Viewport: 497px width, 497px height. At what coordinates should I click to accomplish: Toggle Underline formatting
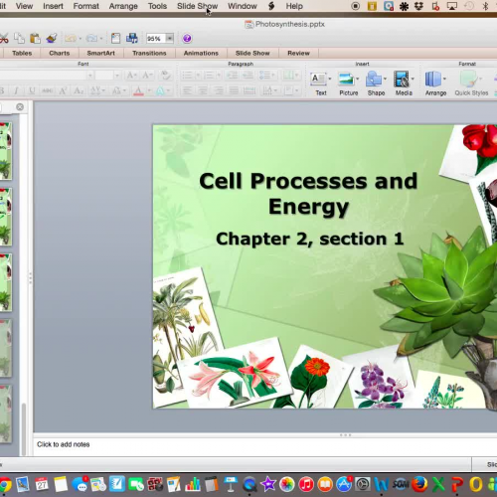click(x=32, y=90)
